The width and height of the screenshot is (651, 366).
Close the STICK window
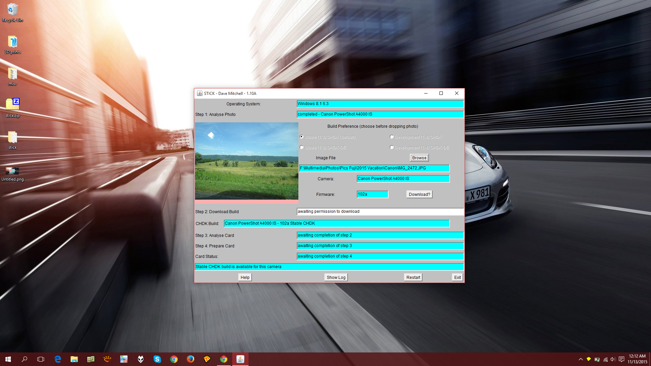(457, 93)
